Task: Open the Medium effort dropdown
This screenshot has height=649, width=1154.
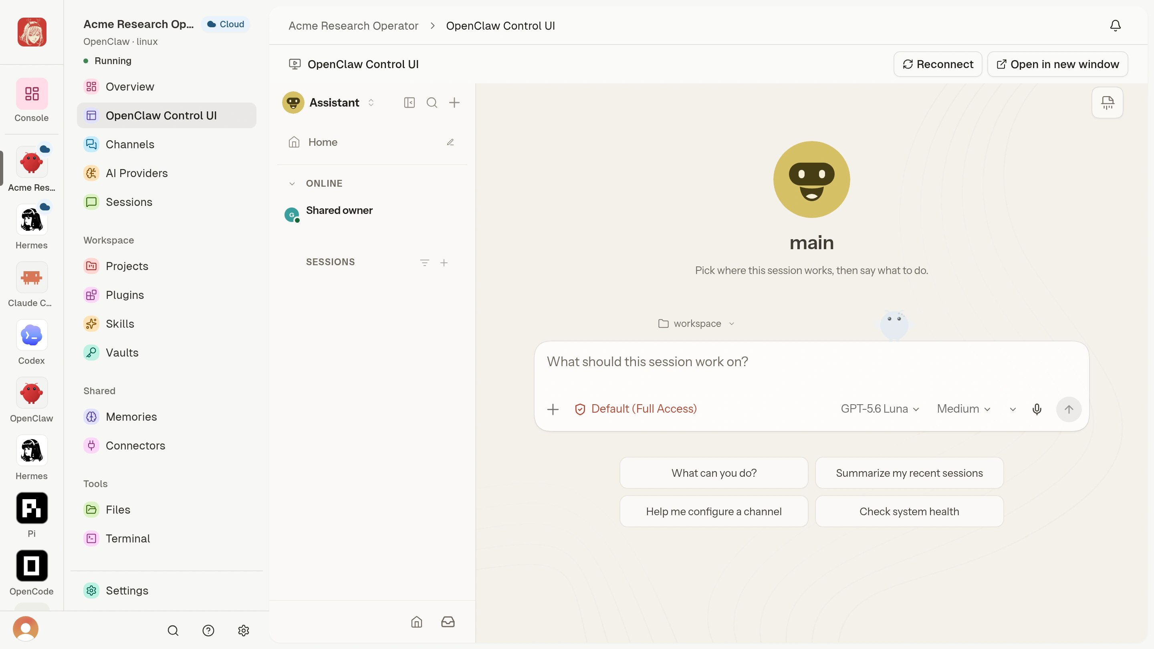Action: point(963,409)
